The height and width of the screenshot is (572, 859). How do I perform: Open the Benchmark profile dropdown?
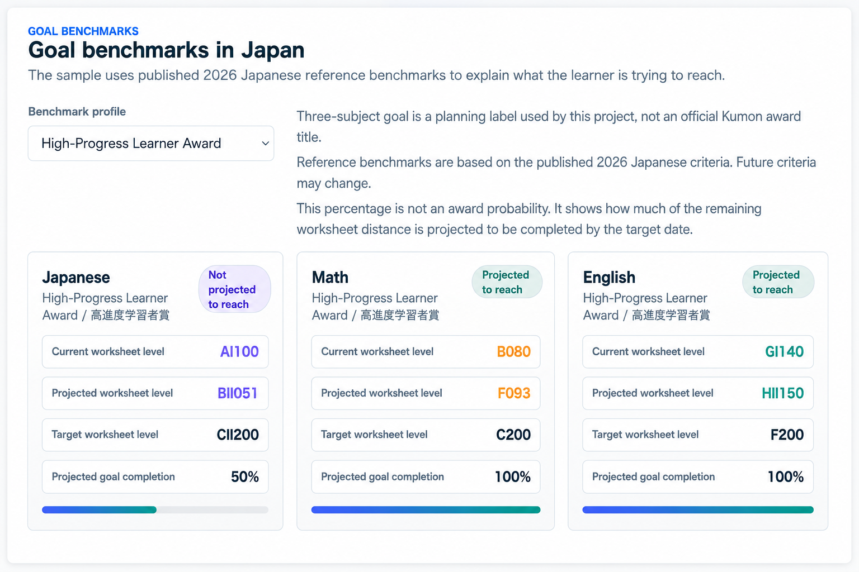(151, 144)
